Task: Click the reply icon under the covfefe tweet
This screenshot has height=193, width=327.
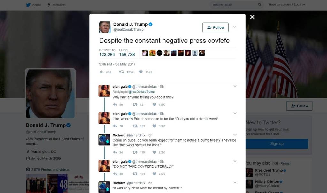Action: 102,72
